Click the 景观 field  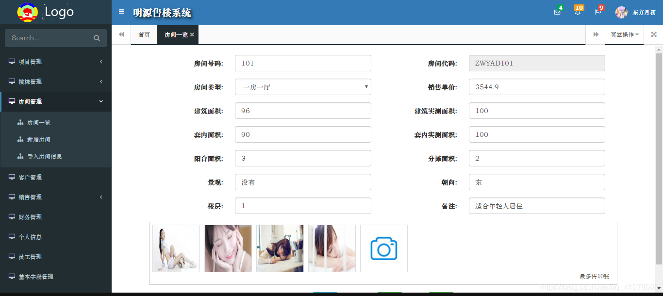(x=303, y=182)
